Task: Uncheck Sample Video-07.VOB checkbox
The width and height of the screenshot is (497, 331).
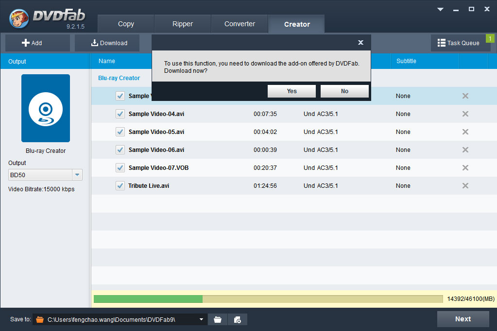Action: tap(120, 167)
